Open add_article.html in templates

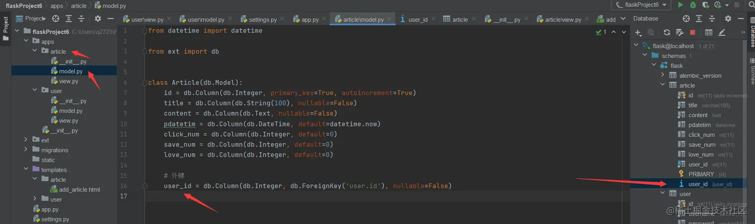79,190
